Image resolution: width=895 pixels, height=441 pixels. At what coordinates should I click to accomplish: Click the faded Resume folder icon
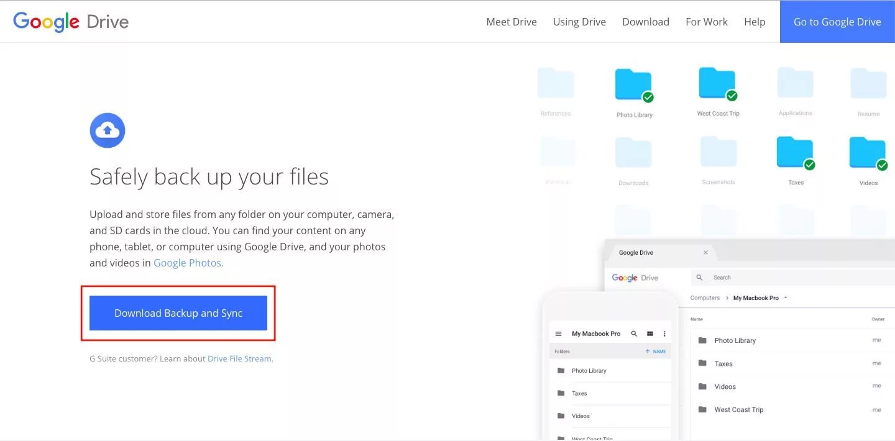pos(868,84)
